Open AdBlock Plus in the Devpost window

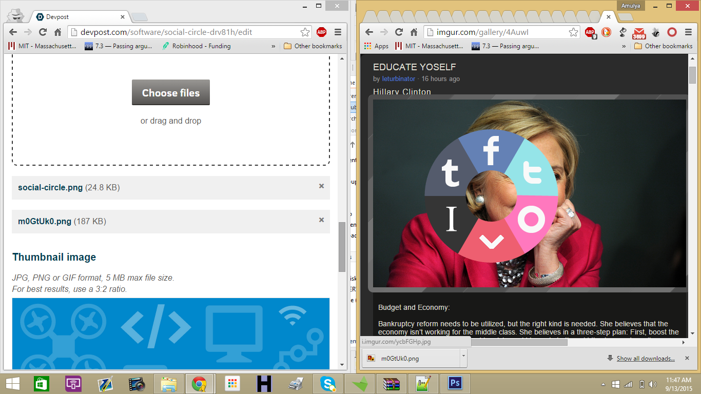click(x=321, y=32)
